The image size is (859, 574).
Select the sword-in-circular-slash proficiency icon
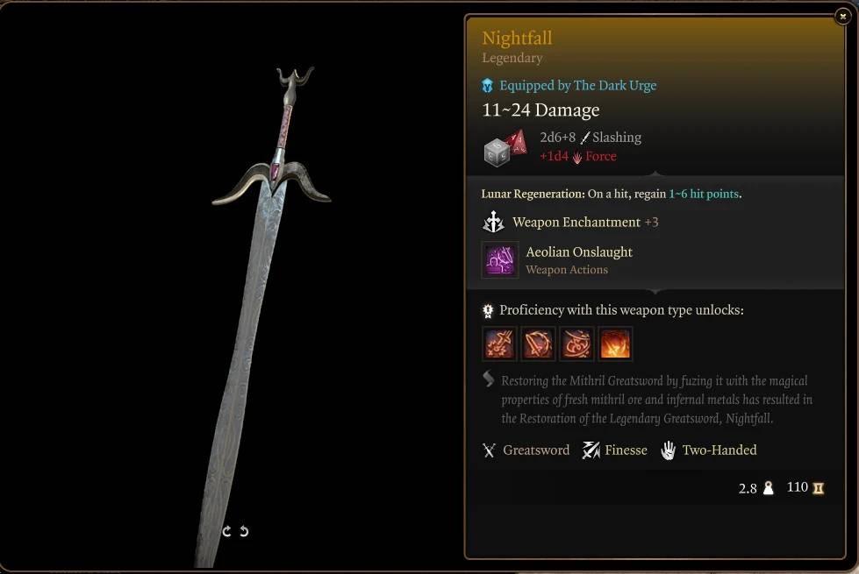tap(537, 344)
